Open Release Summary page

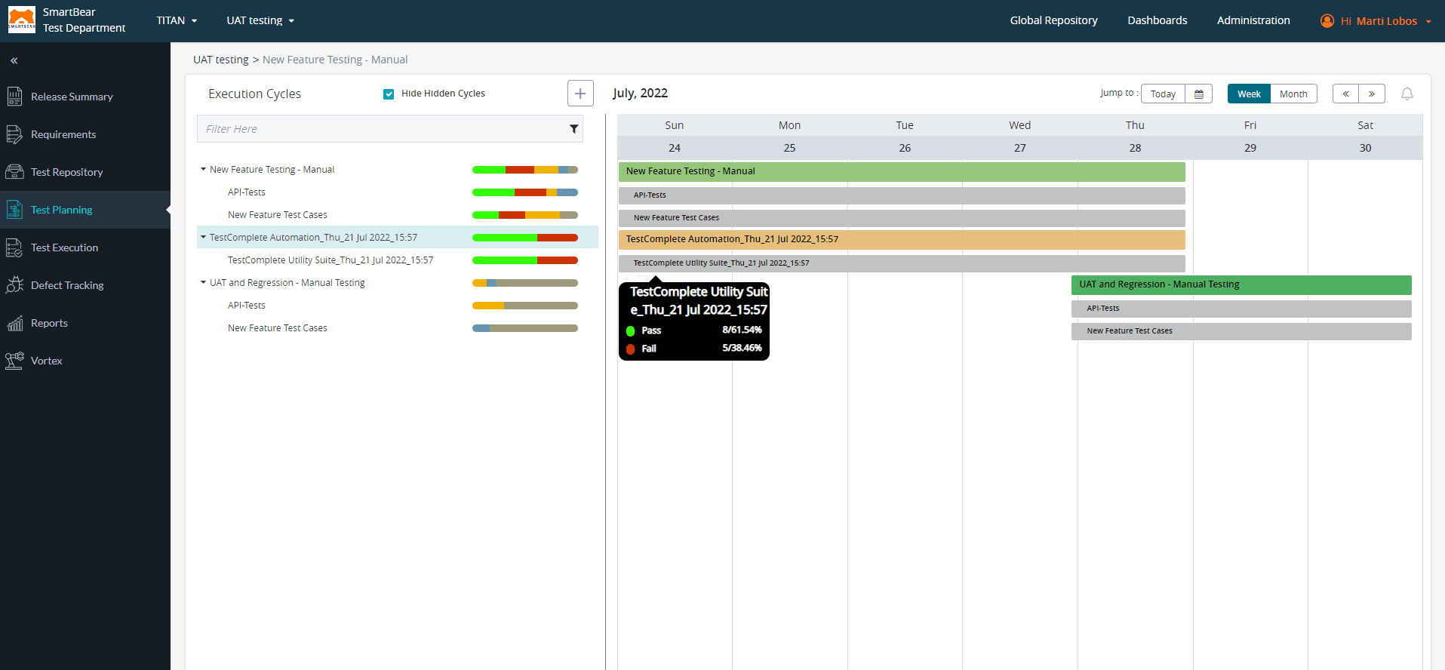point(72,97)
